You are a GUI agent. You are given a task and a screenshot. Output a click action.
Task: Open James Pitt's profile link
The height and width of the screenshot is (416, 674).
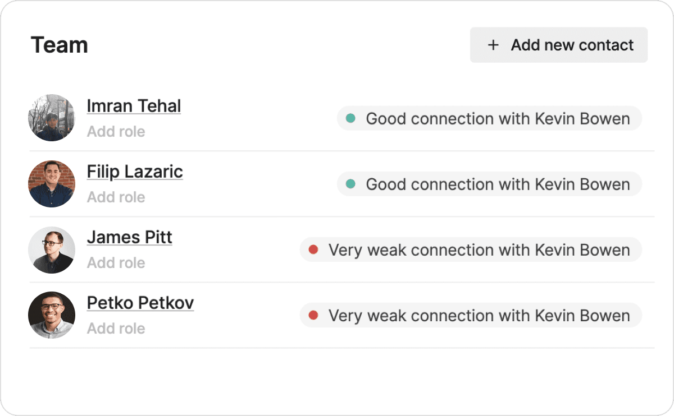(129, 237)
